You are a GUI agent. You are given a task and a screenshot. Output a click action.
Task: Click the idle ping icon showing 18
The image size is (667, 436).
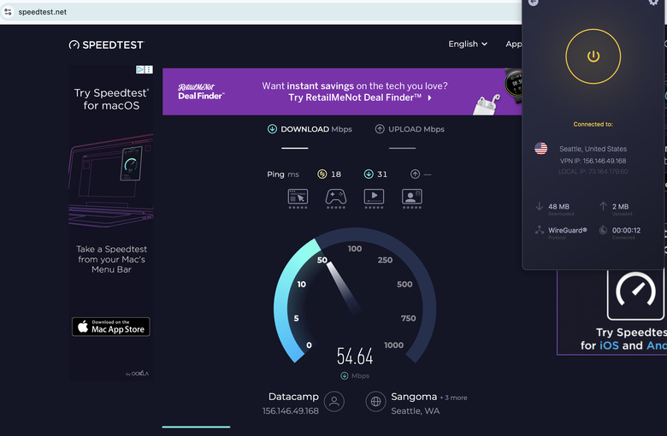(x=322, y=174)
